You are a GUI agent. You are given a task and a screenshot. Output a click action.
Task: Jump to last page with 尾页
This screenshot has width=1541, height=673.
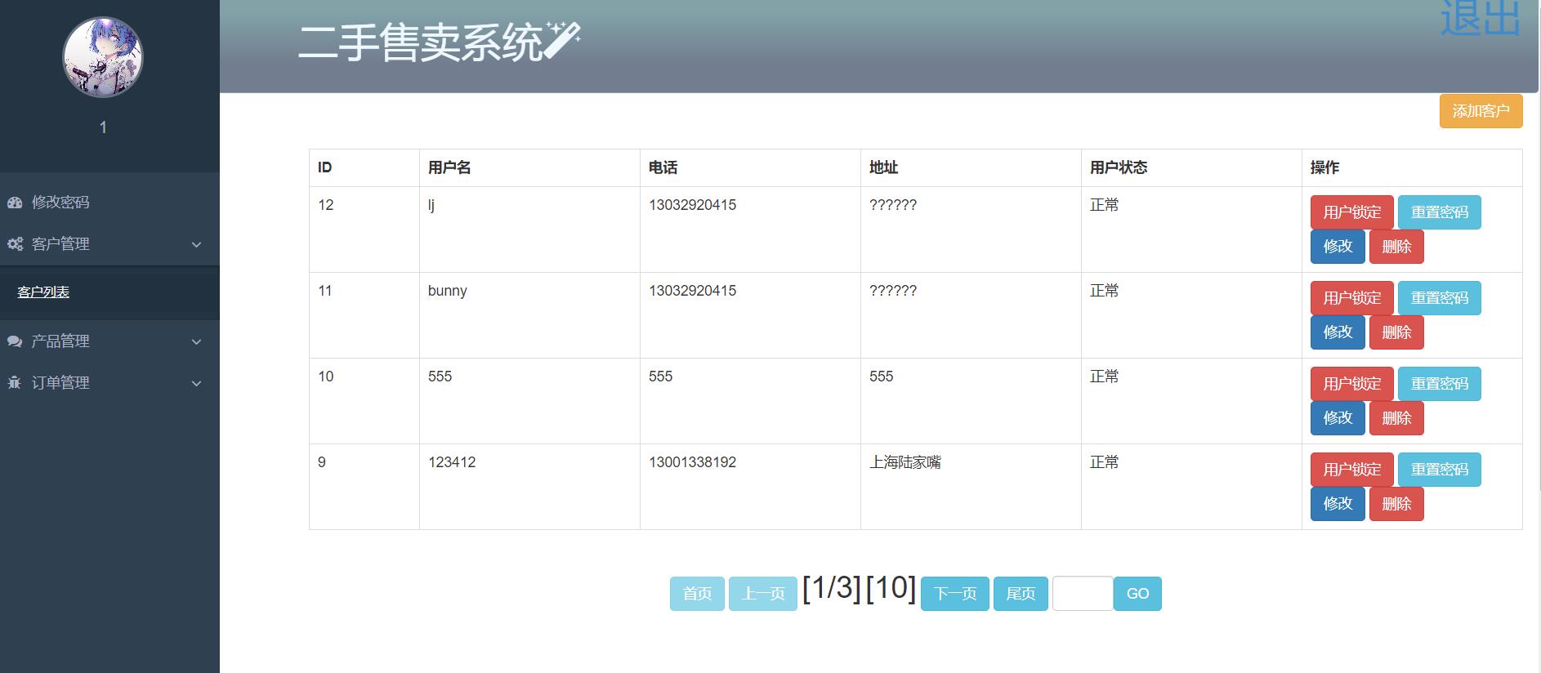point(1021,594)
